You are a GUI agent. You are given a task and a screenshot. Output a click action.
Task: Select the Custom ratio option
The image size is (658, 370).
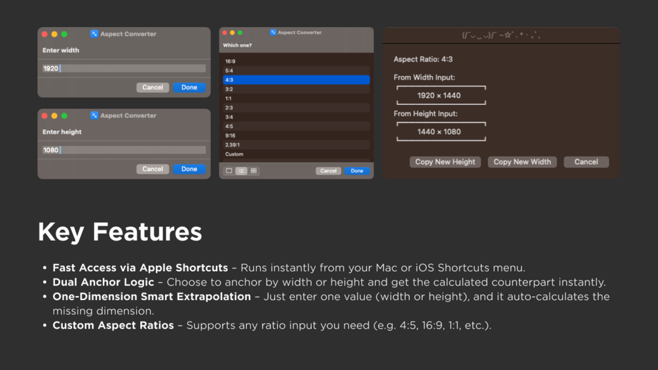pyautogui.click(x=296, y=154)
